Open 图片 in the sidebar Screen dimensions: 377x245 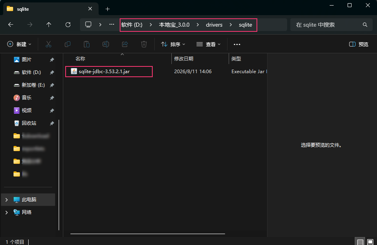pyautogui.click(x=27, y=59)
